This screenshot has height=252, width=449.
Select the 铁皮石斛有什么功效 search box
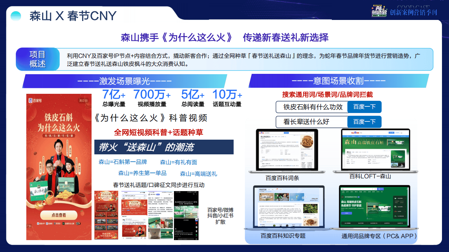(312, 107)
